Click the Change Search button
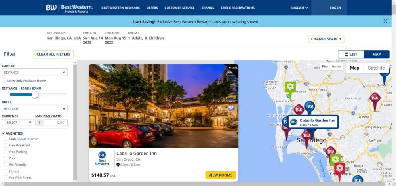Viewport: 396px width, 186px height. click(326, 39)
